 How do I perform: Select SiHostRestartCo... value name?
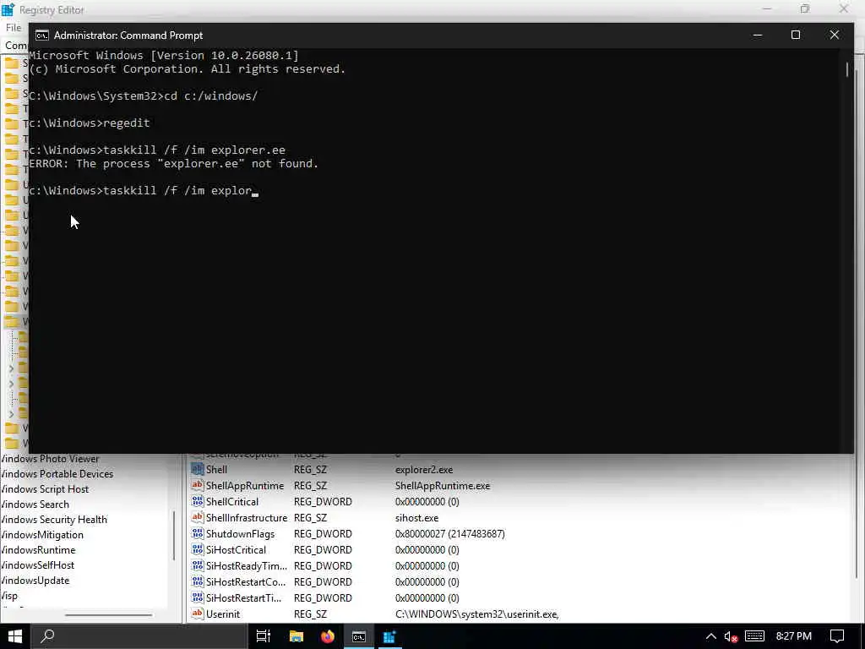246,581
